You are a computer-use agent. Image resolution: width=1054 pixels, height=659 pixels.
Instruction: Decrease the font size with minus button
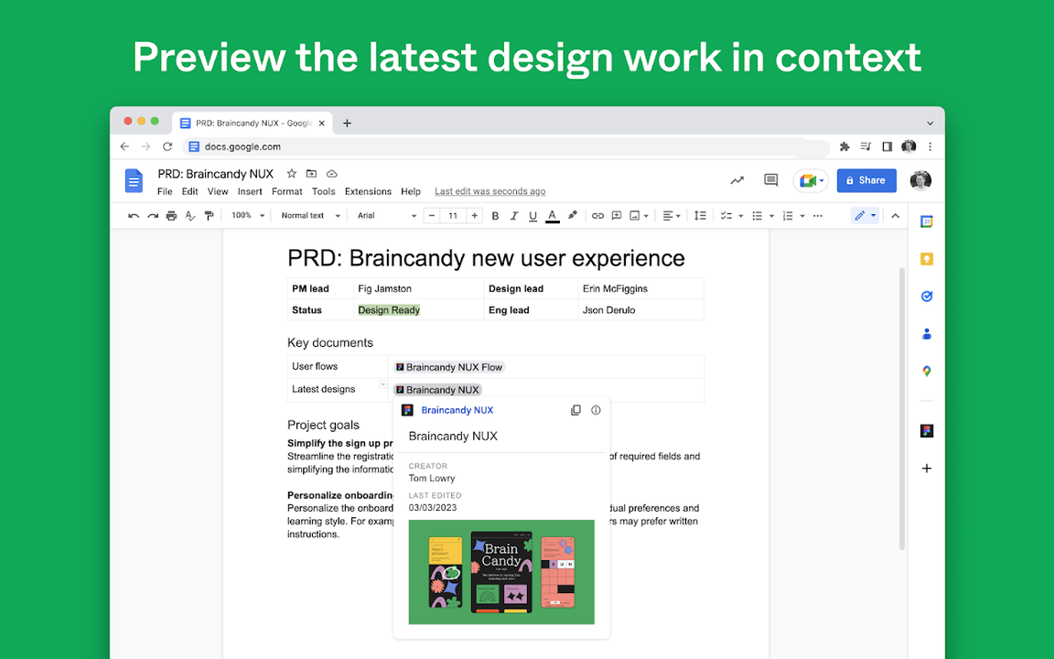click(x=432, y=216)
